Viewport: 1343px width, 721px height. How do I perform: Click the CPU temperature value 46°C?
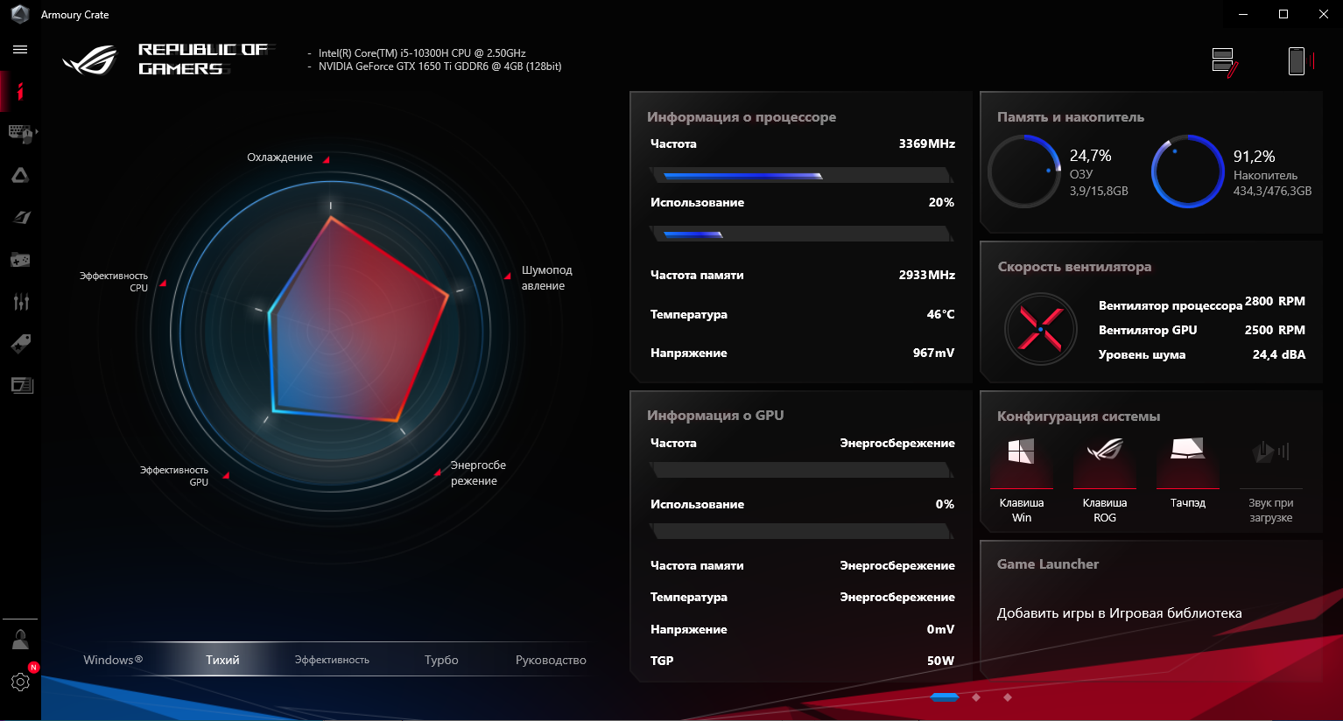click(941, 314)
